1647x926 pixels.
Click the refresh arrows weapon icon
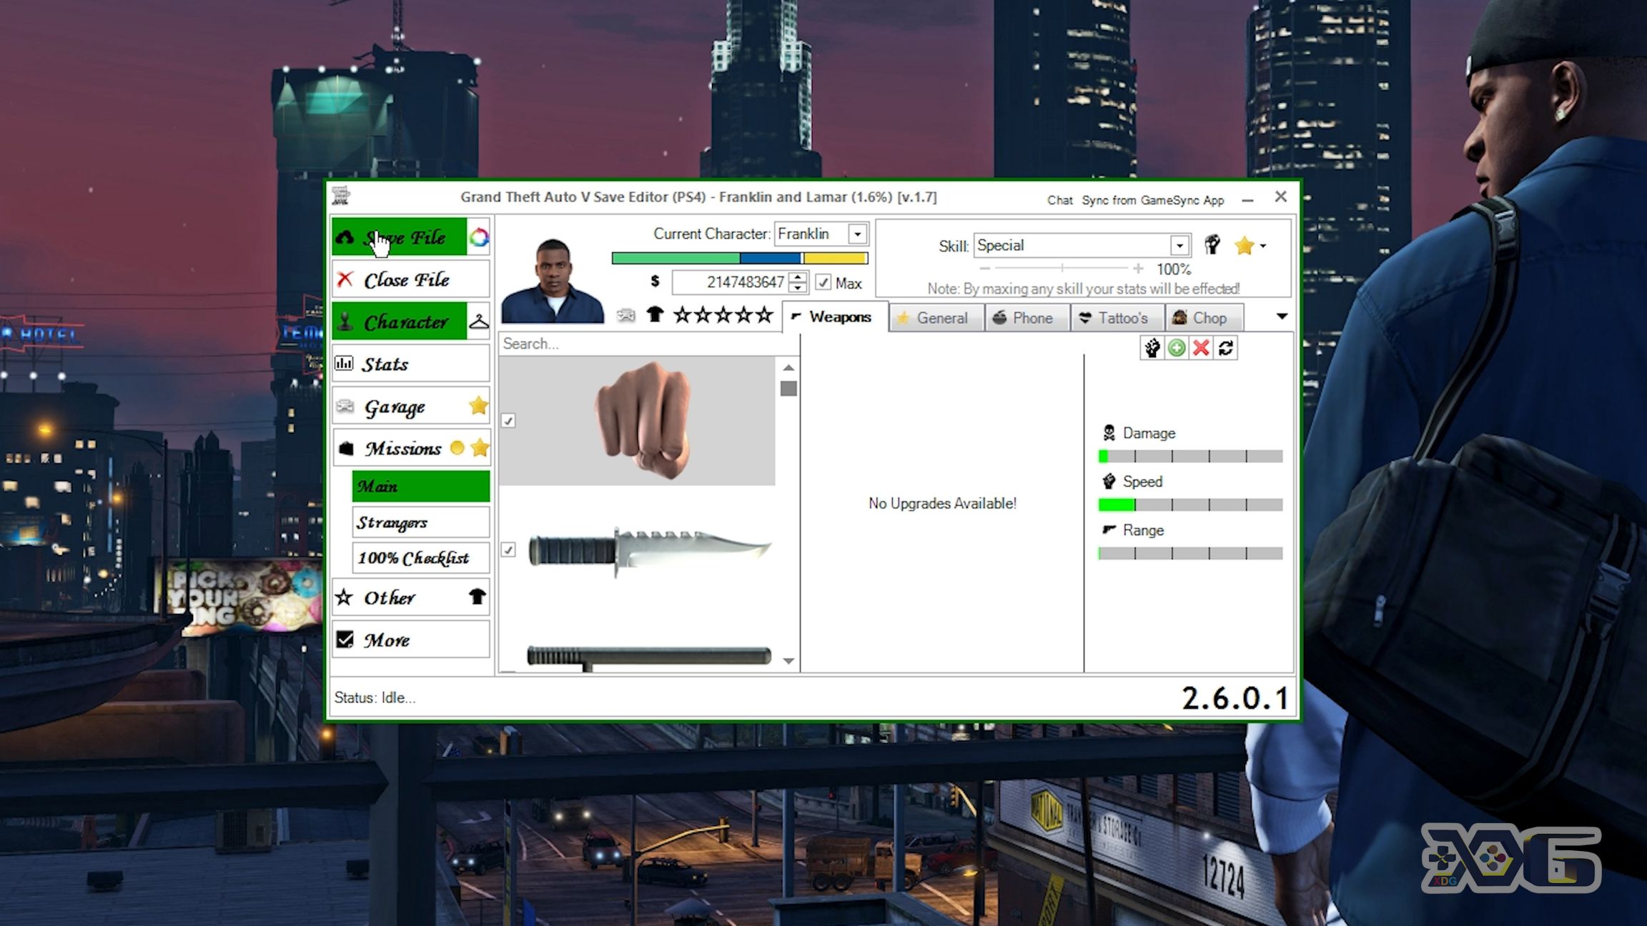click(1226, 348)
